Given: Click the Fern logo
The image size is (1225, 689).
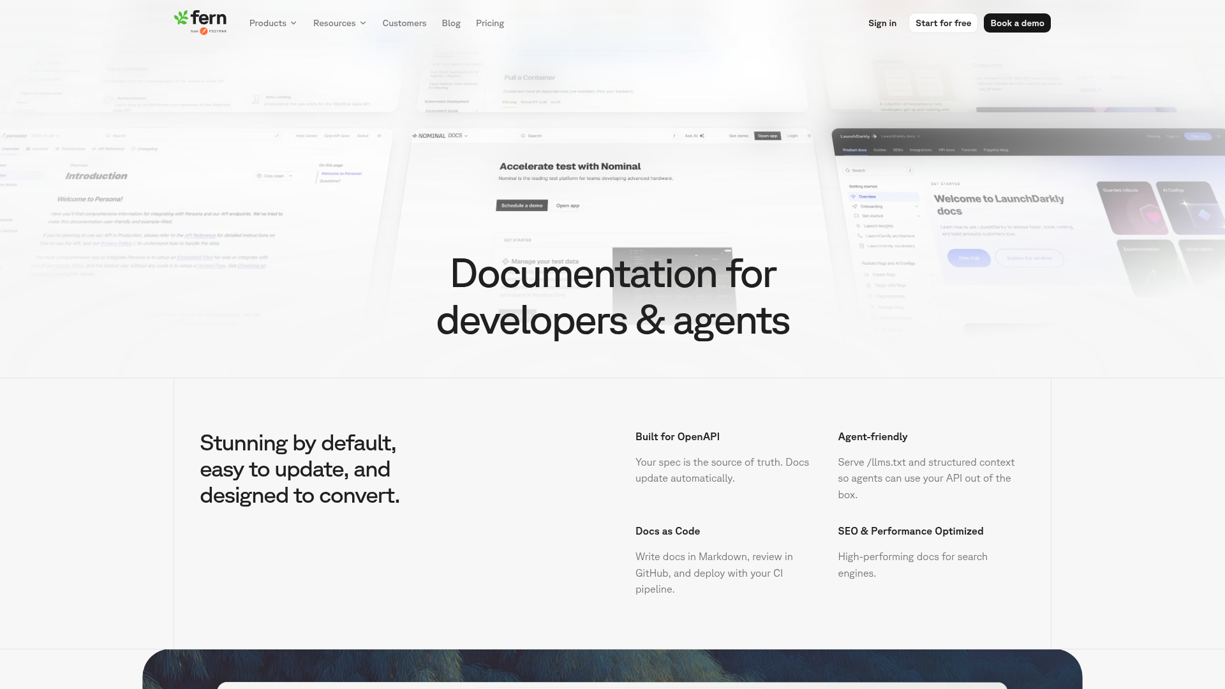Looking at the screenshot, I should click(200, 22).
